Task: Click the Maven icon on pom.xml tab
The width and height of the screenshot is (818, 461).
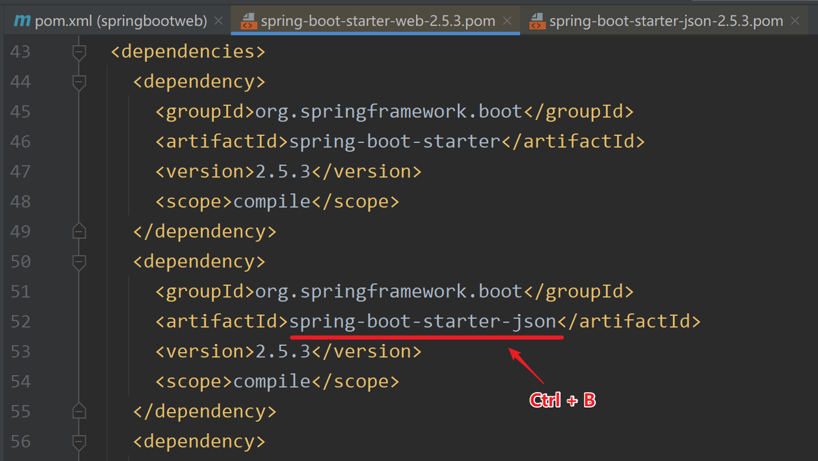Action: click(22, 21)
